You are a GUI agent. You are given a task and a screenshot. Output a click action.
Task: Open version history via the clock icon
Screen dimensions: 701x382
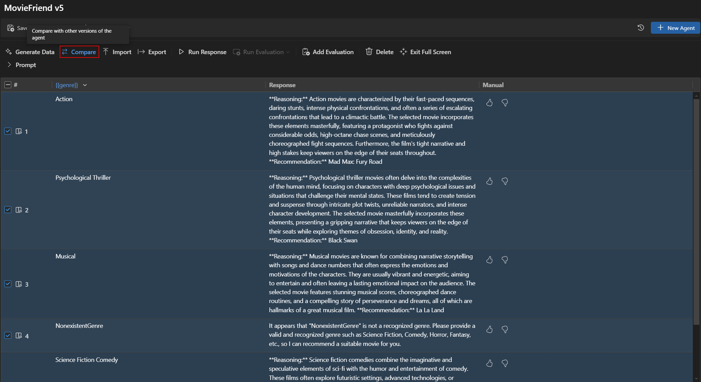point(640,28)
